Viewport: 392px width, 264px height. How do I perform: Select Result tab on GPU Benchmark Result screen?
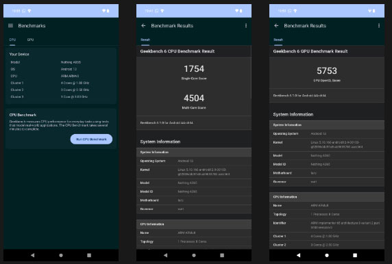[x=278, y=40]
